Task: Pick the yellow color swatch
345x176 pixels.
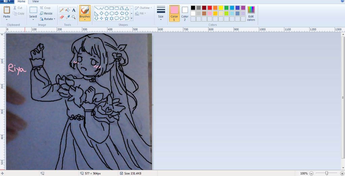Action: [x=221, y=8]
